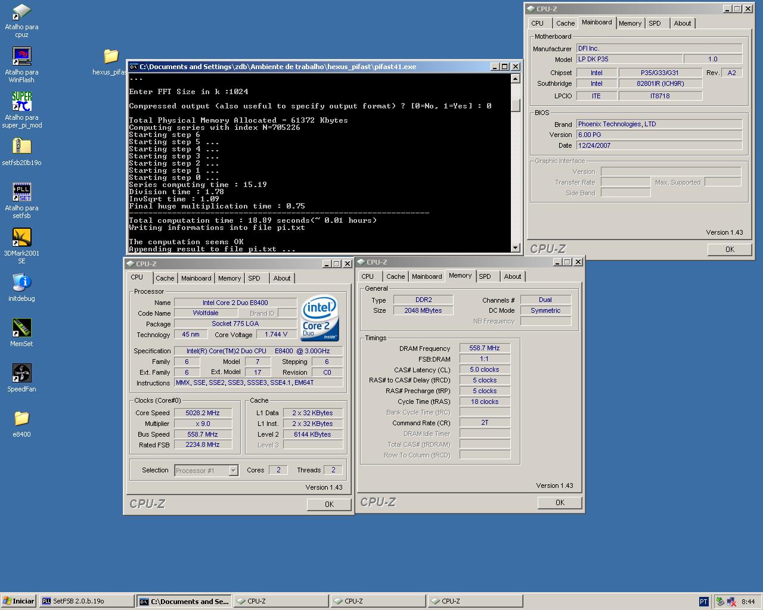763x610 pixels.
Task: Click the console window title bar icon
Action: (x=134, y=67)
